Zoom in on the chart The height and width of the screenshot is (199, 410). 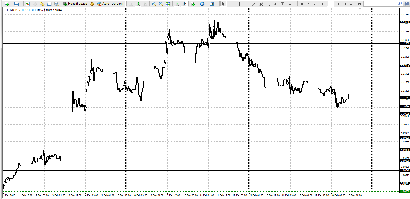tap(154, 4)
